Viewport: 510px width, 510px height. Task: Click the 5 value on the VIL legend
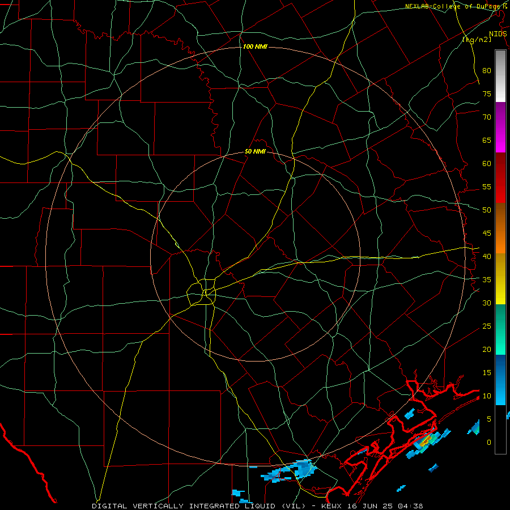pos(489,419)
